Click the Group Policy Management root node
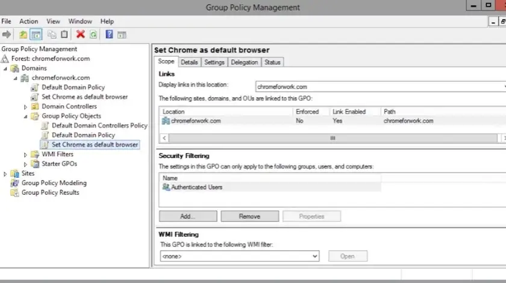 39,49
